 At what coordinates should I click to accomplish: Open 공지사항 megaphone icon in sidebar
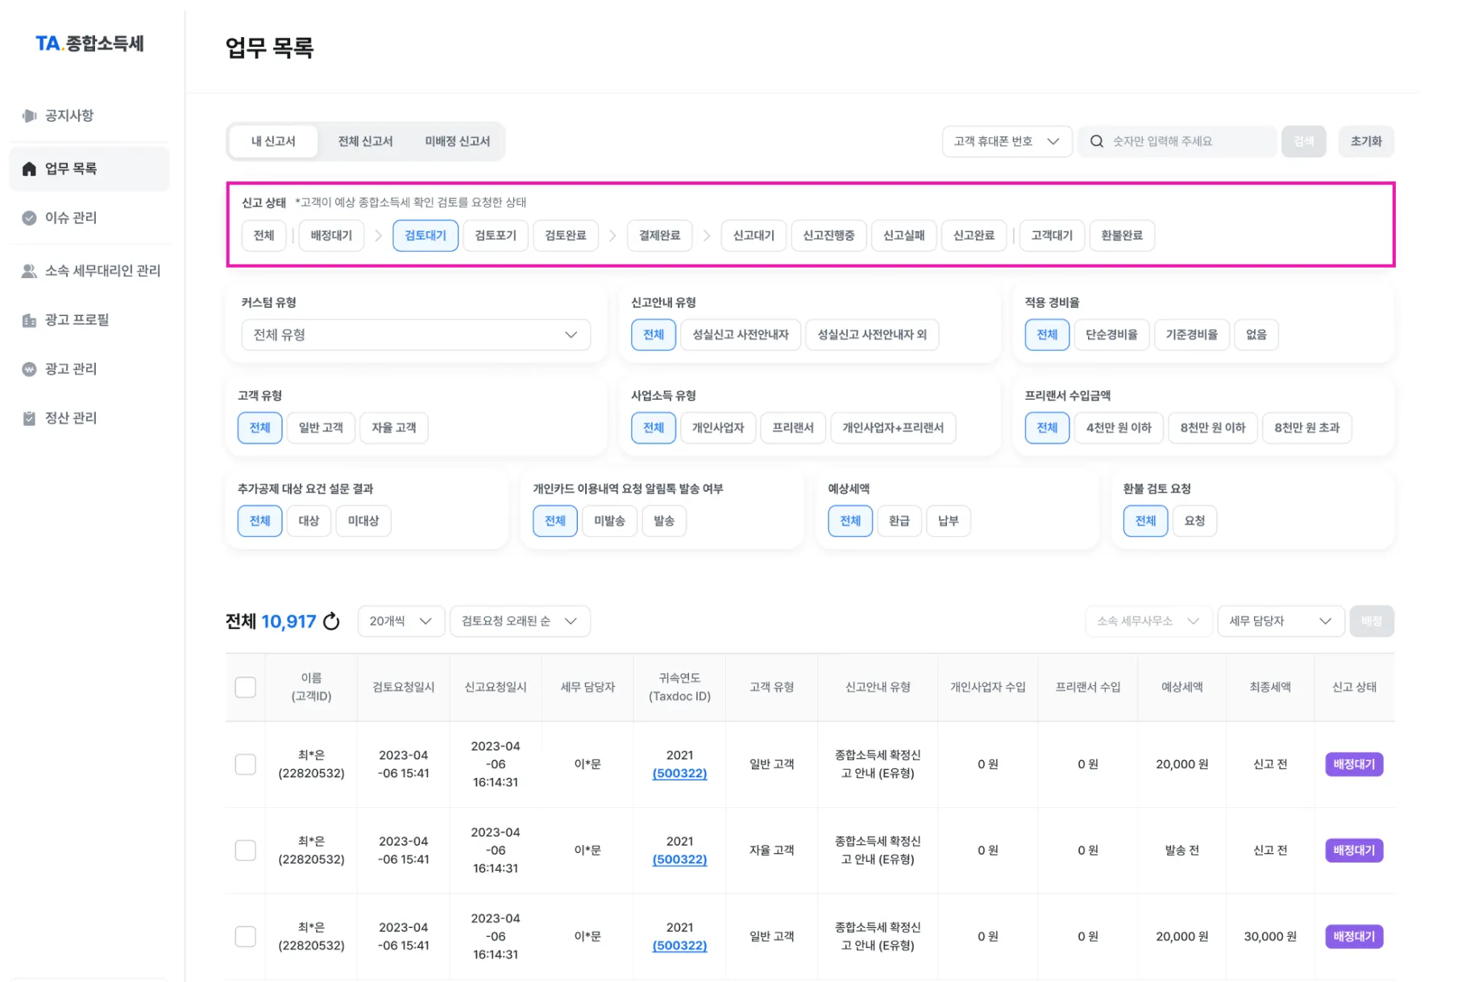coord(29,115)
